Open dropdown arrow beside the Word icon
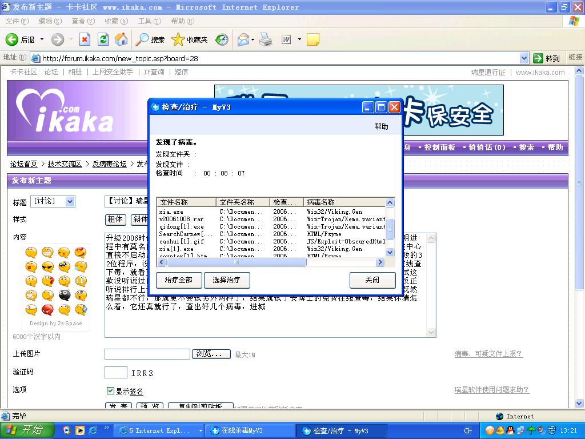Image resolution: width=585 pixels, height=439 pixels. pos(299,39)
